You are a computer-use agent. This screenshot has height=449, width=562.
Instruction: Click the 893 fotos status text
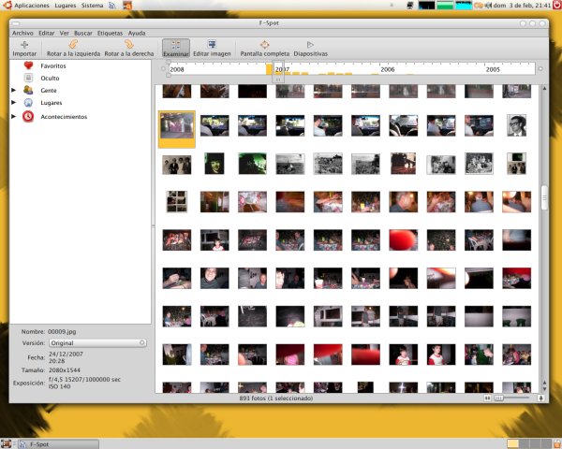point(276,398)
